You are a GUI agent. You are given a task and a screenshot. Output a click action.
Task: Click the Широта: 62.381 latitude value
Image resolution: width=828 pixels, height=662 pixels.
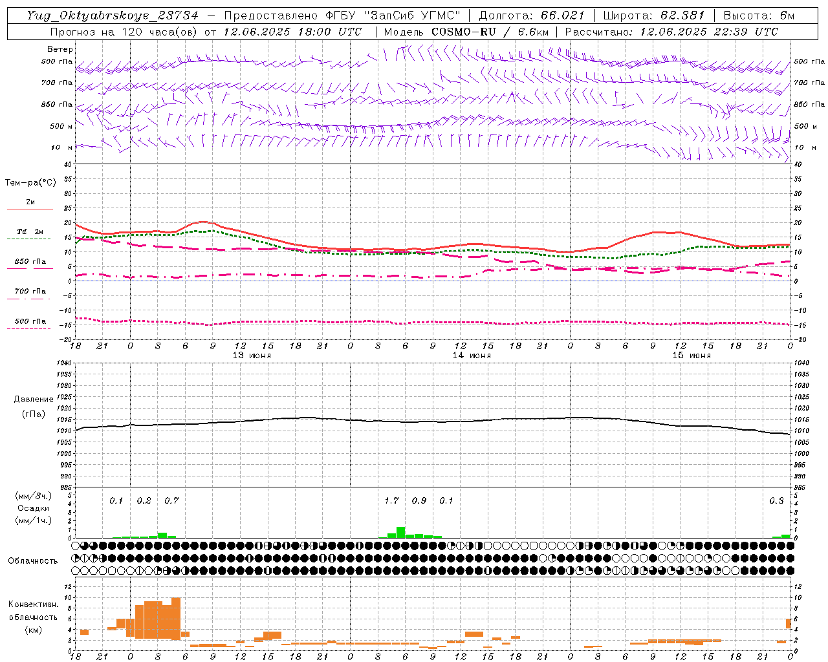point(653,16)
